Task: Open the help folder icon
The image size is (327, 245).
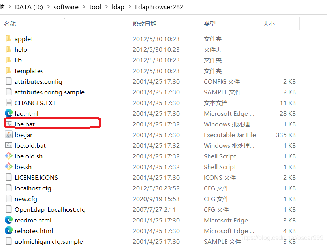Action: pyautogui.click(x=9, y=49)
